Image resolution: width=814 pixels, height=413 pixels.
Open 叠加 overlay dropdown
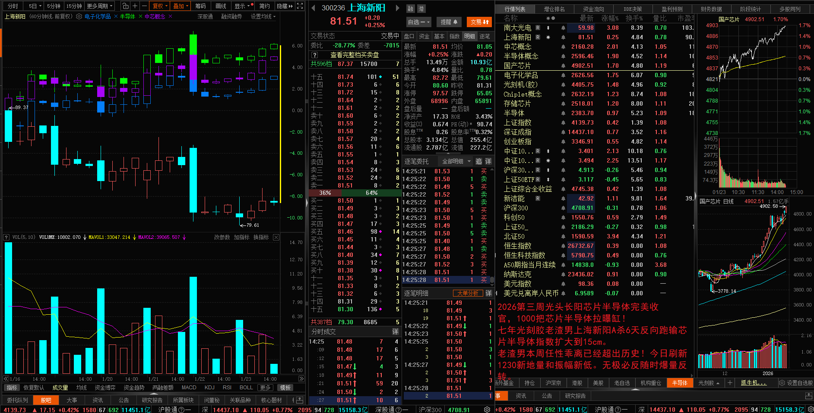181,6
